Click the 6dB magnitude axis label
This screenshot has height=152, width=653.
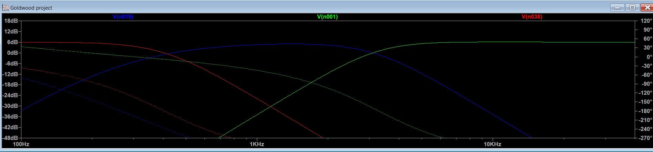pyautogui.click(x=12, y=42)
